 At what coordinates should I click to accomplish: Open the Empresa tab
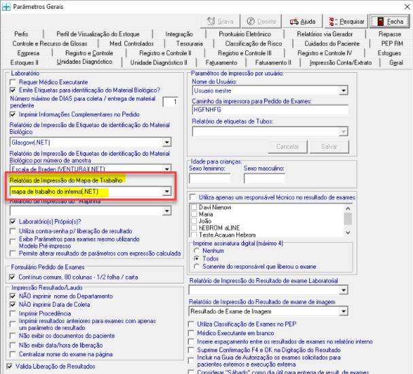tap(28, 53)
